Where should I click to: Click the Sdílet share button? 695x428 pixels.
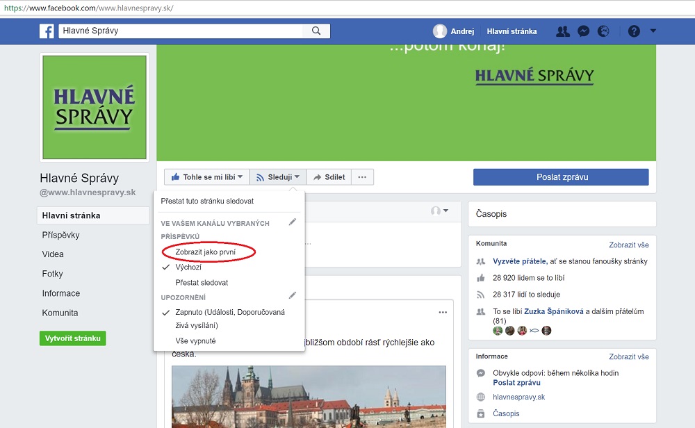click(329, 177)
